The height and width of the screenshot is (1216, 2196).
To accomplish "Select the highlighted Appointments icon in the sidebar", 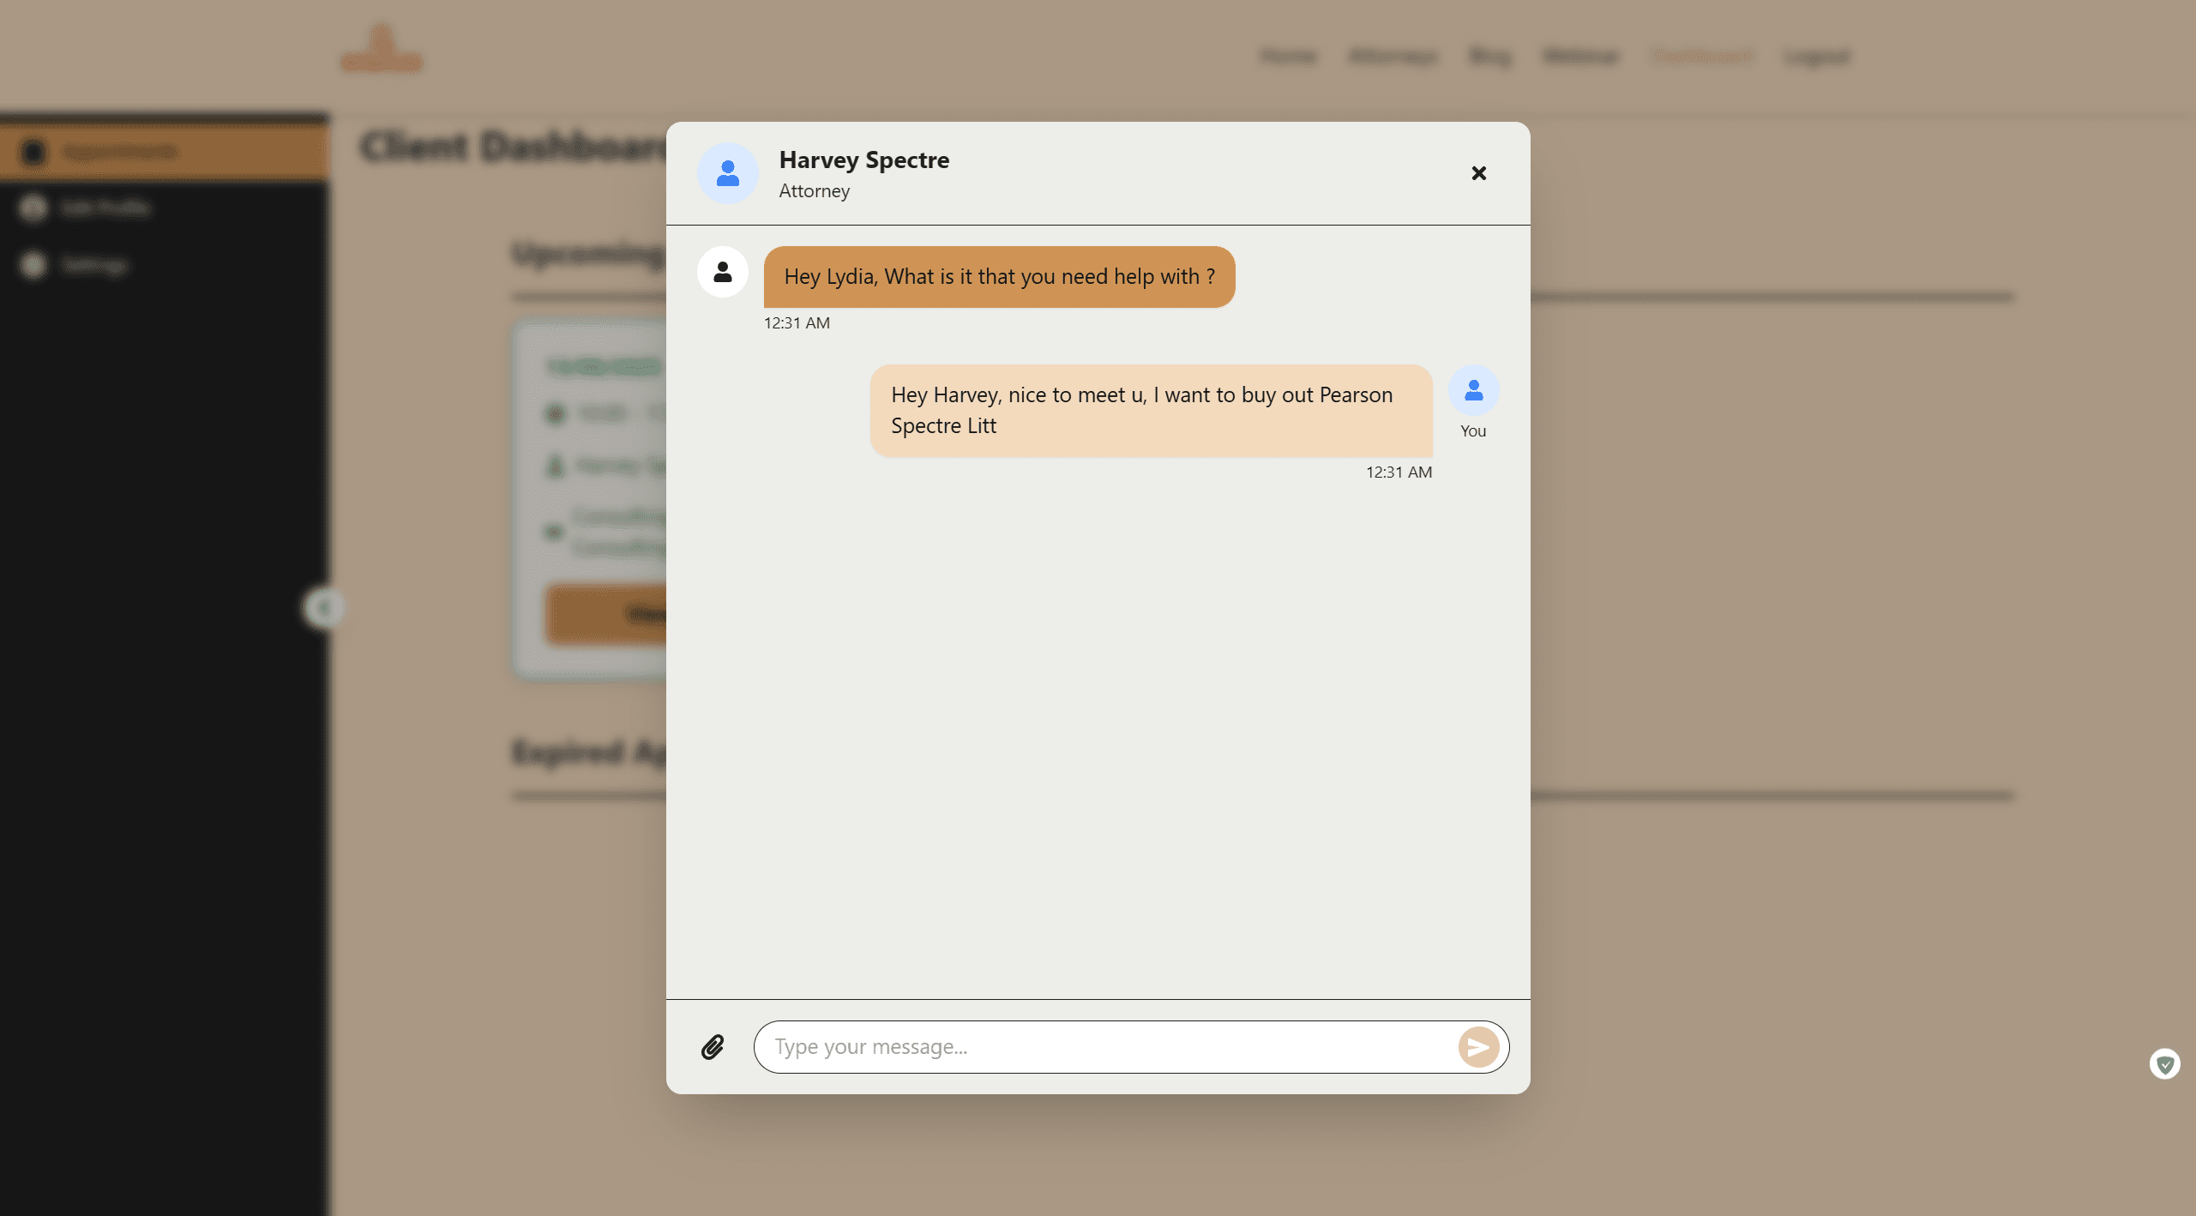I will point(33,151).
